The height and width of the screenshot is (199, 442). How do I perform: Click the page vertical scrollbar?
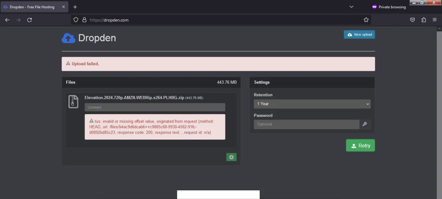(x=439, y=113)
